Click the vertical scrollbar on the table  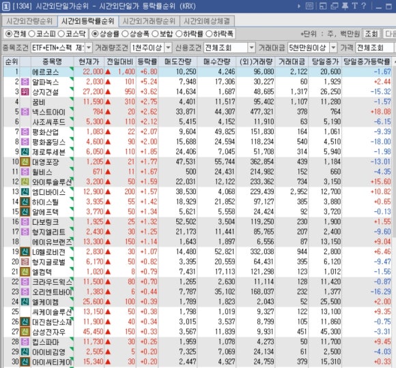[x=394, y=151]
